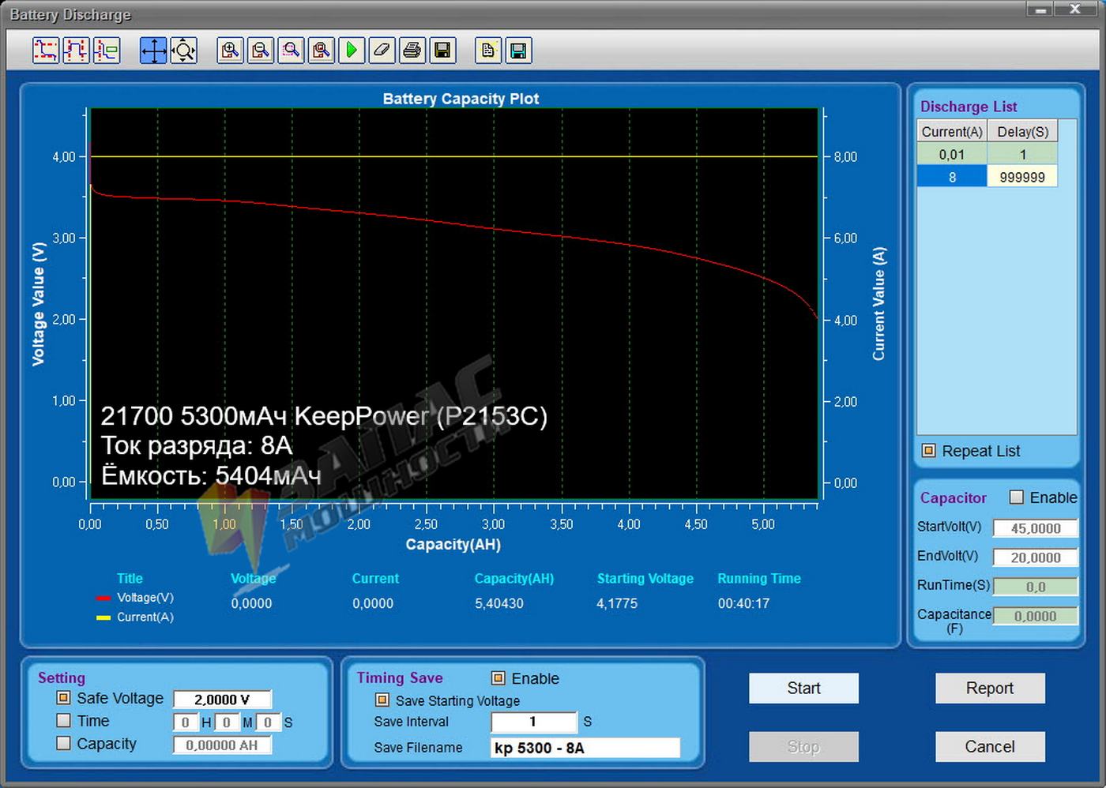
Task: Check the Capacitor Enable checkbox
Action: [1017, 497]
